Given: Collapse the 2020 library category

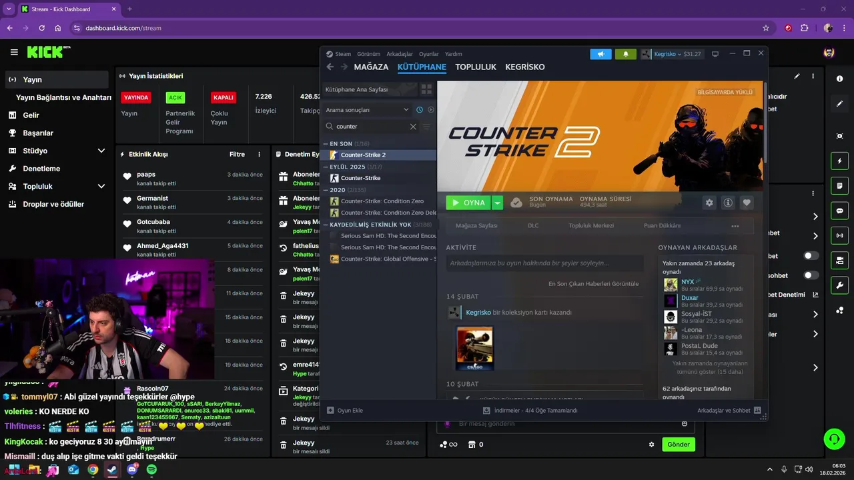Looking at the screenshot, I should click(x=326, y=190).
